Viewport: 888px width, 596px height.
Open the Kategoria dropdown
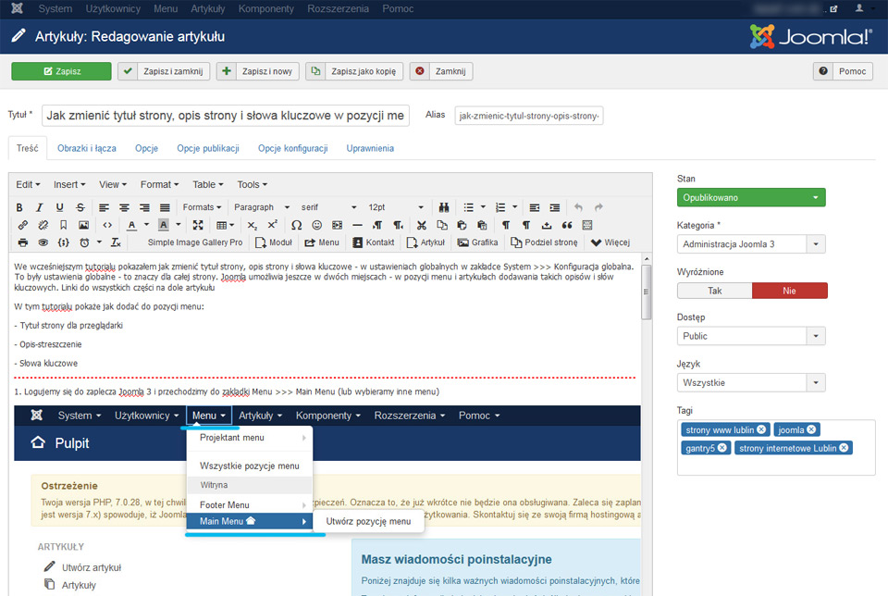(x=751, y=244)
